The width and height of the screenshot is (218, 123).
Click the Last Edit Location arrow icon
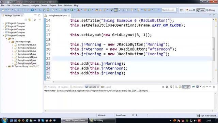click(x=145, y=10)
